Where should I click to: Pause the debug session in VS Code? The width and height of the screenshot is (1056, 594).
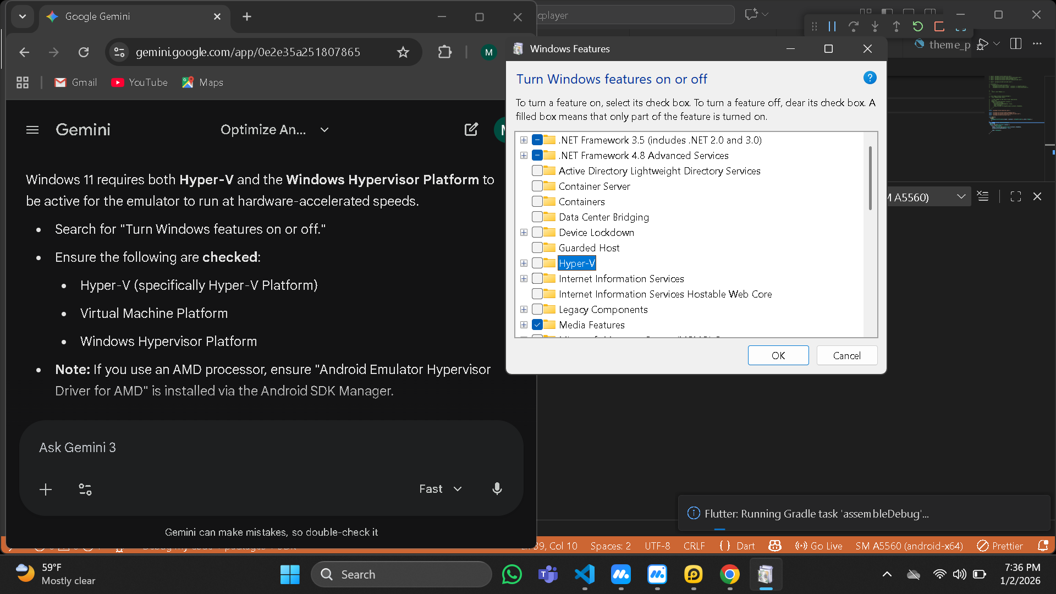832,26
